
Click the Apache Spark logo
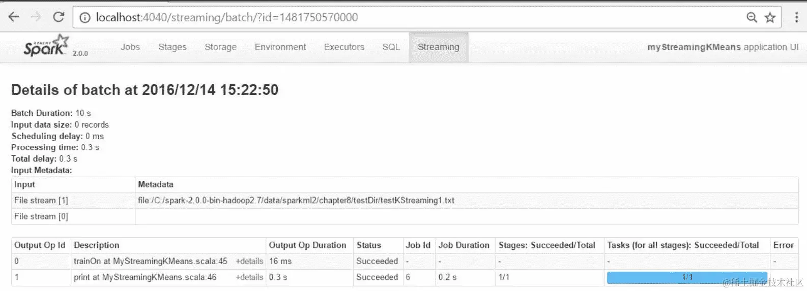pyautogui.click(x=46, y=46)
